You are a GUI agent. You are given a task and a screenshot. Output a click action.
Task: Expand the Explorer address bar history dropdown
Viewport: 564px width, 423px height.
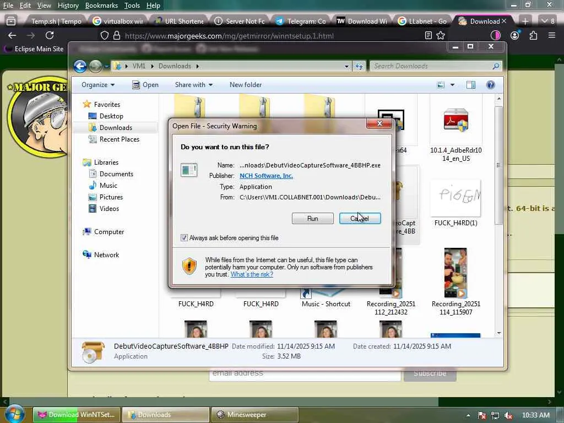click(346, 66)
